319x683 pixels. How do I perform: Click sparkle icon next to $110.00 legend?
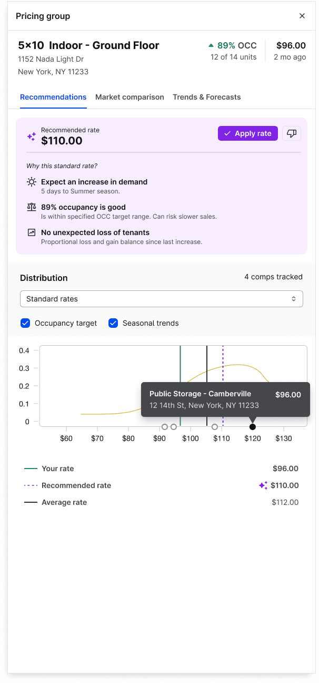click(263, 485)
